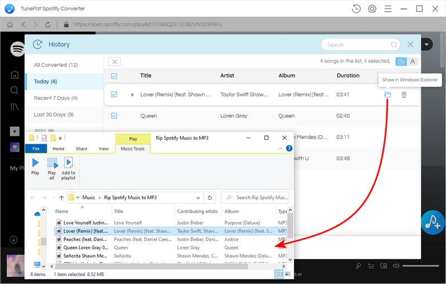
Task: Click the Spotify logo in sidebar
Action: pyautogui.click(x=17, y=49)
